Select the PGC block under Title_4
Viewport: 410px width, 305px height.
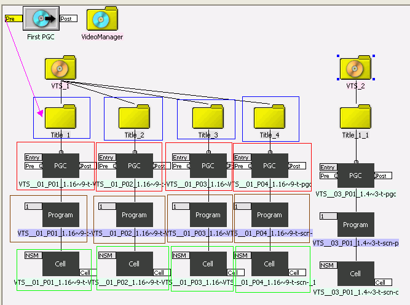coord(270,166)
